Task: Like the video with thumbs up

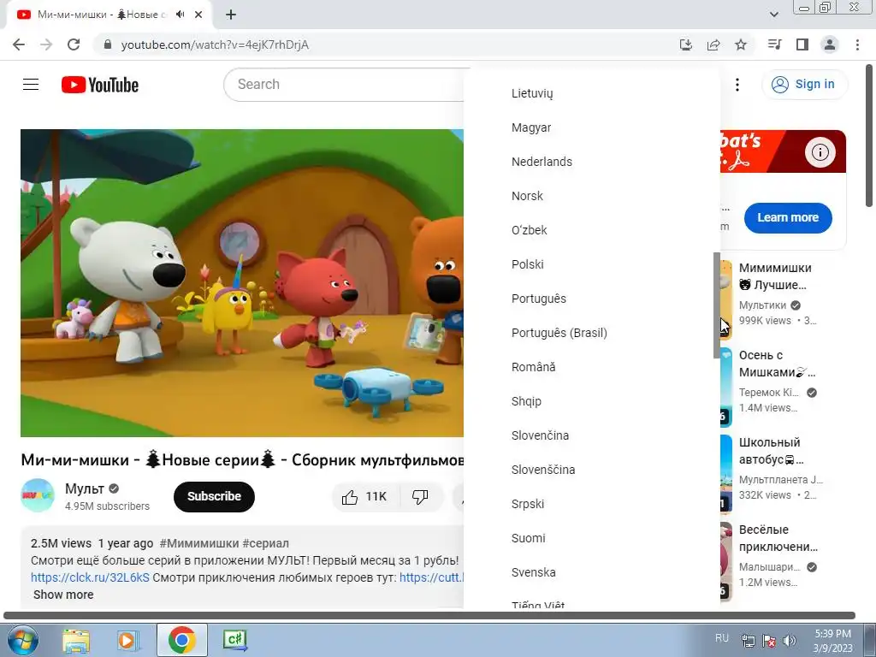Action: pos(365,496)
